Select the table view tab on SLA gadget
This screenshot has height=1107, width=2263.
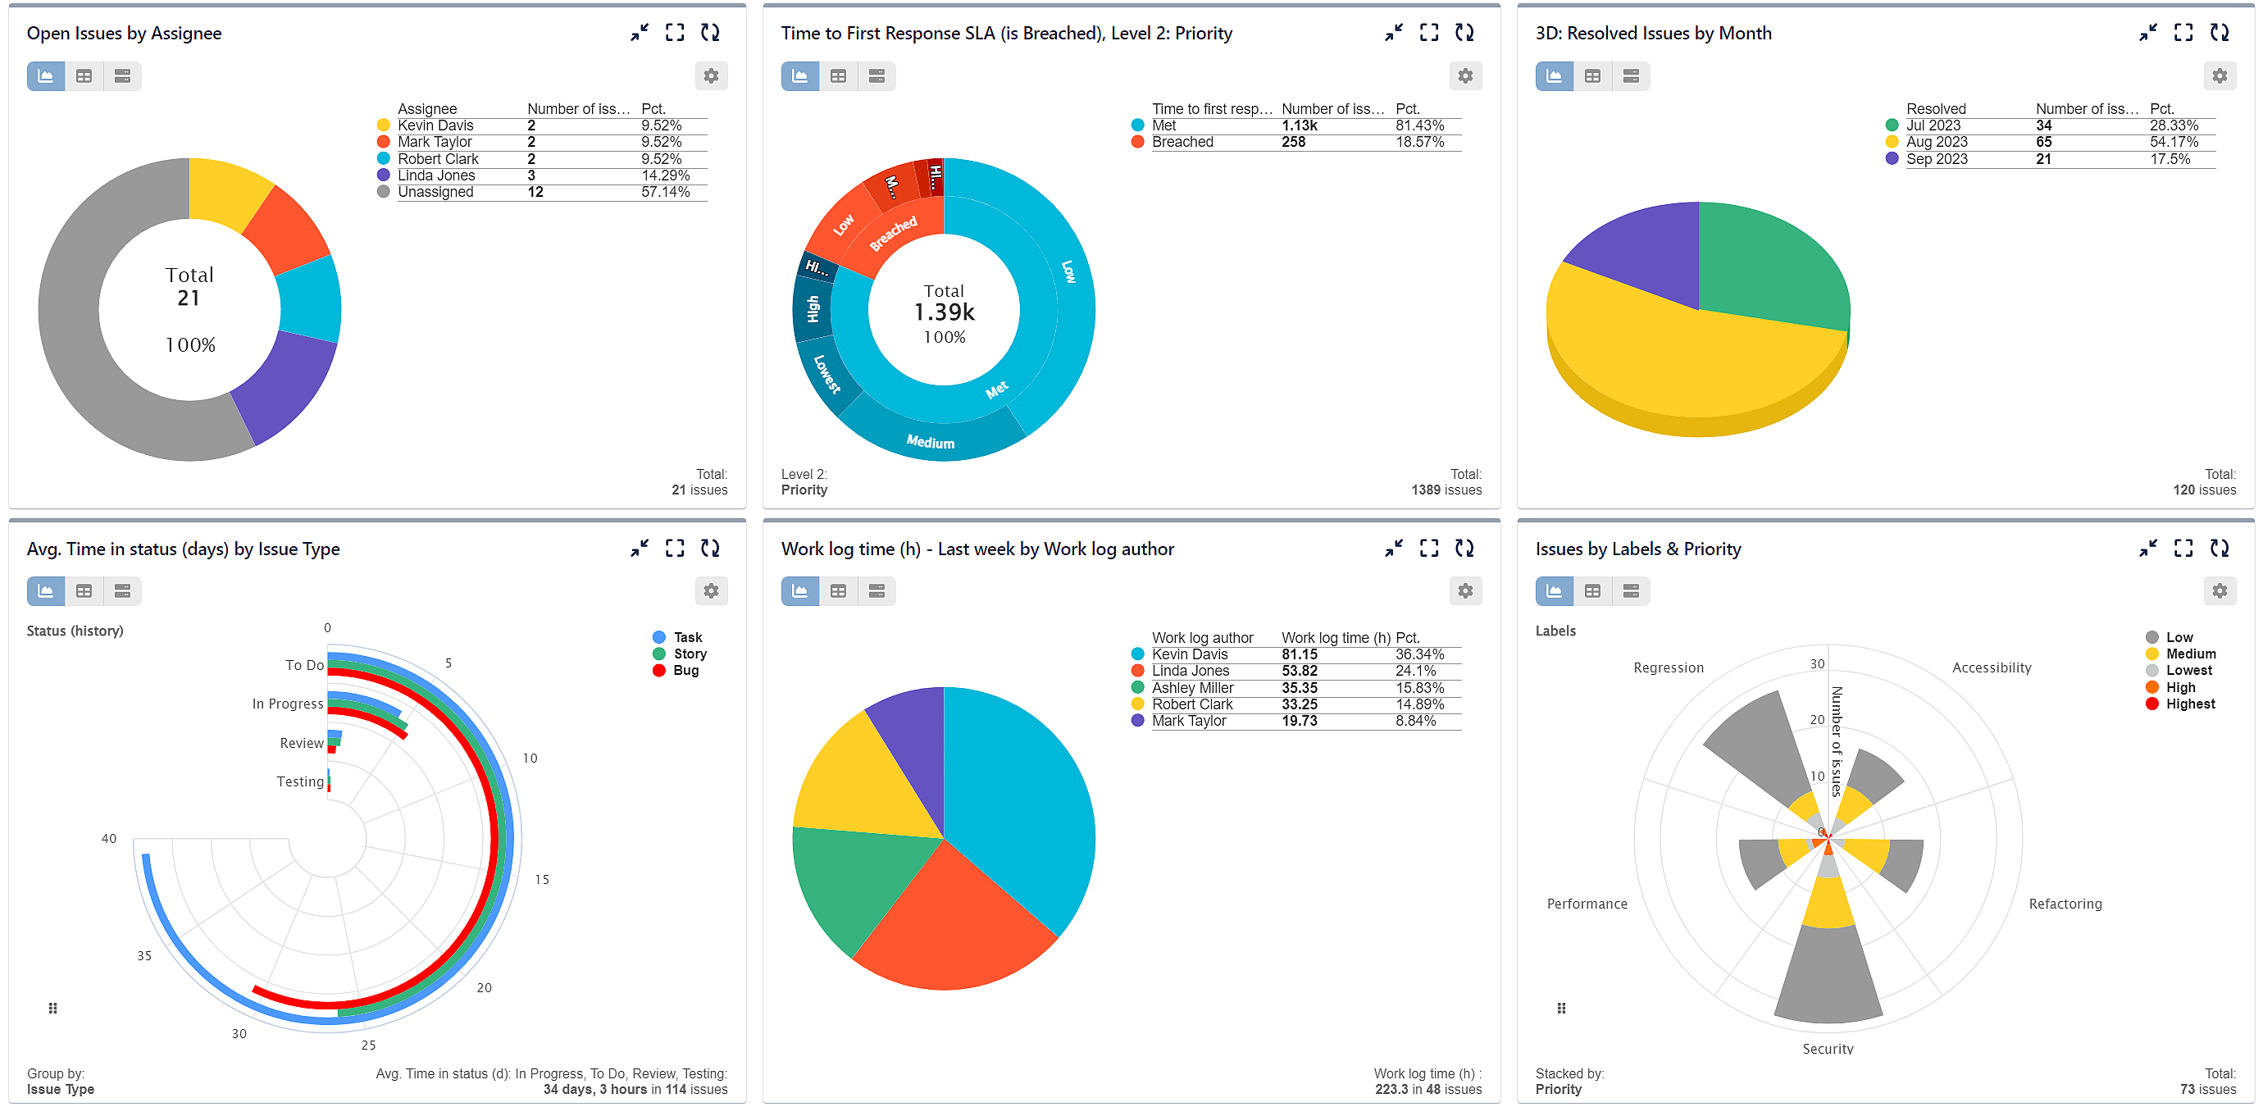(x=837, y=76)
